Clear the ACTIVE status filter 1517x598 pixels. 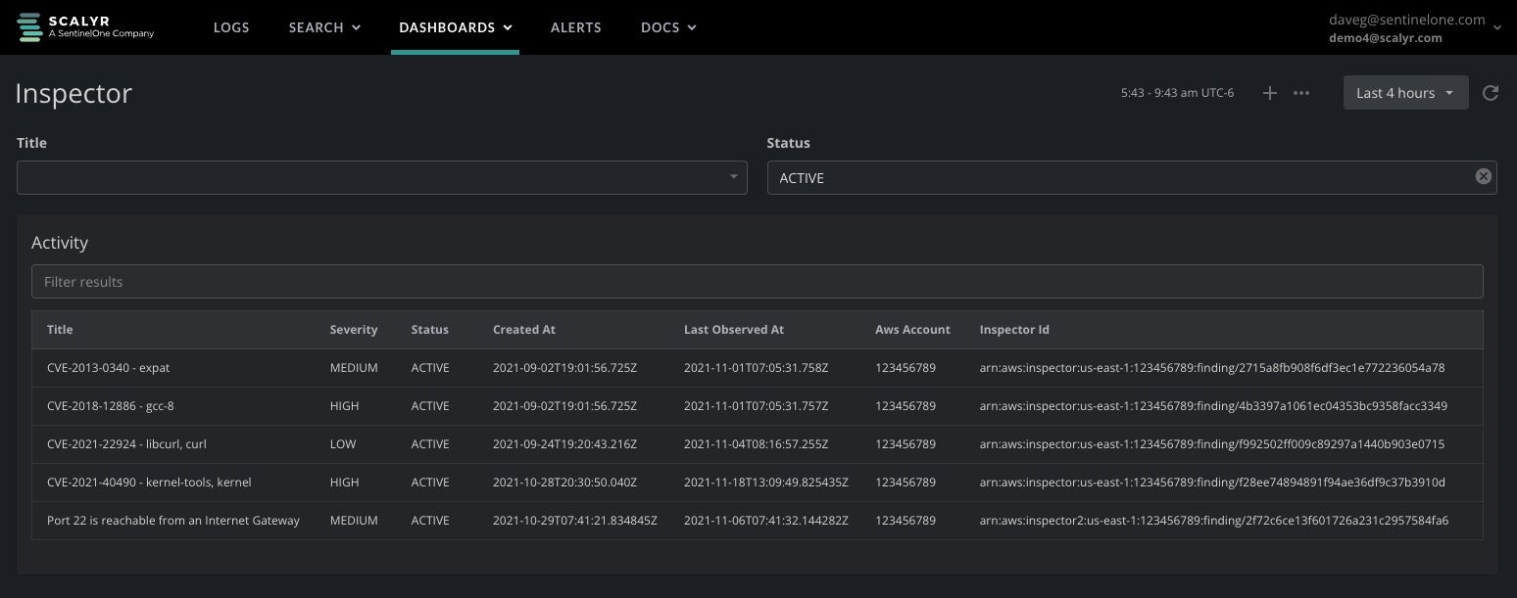click(x=1483, y=176)
